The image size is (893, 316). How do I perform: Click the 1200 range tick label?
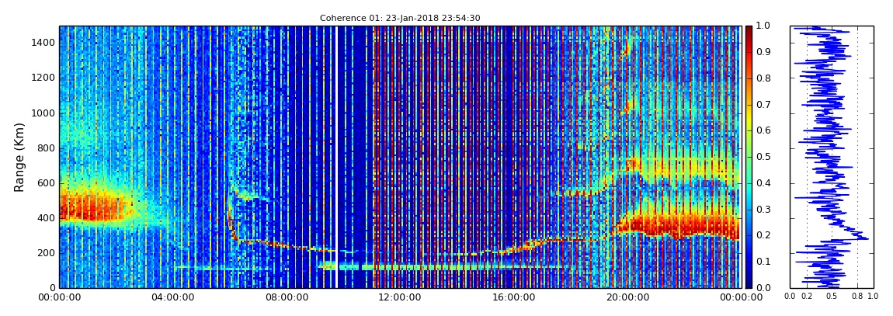point(43,78)
